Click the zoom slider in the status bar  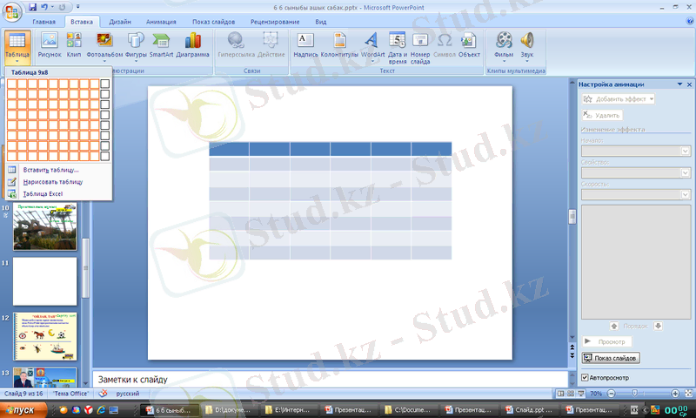tap(640, 394)
